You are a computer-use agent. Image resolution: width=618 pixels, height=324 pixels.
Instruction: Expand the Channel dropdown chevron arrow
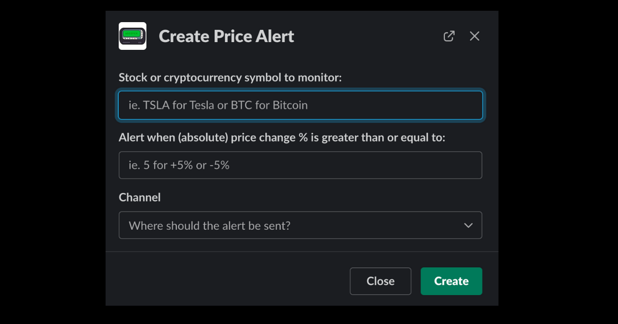pyautogui.click(x=468, y=225)
